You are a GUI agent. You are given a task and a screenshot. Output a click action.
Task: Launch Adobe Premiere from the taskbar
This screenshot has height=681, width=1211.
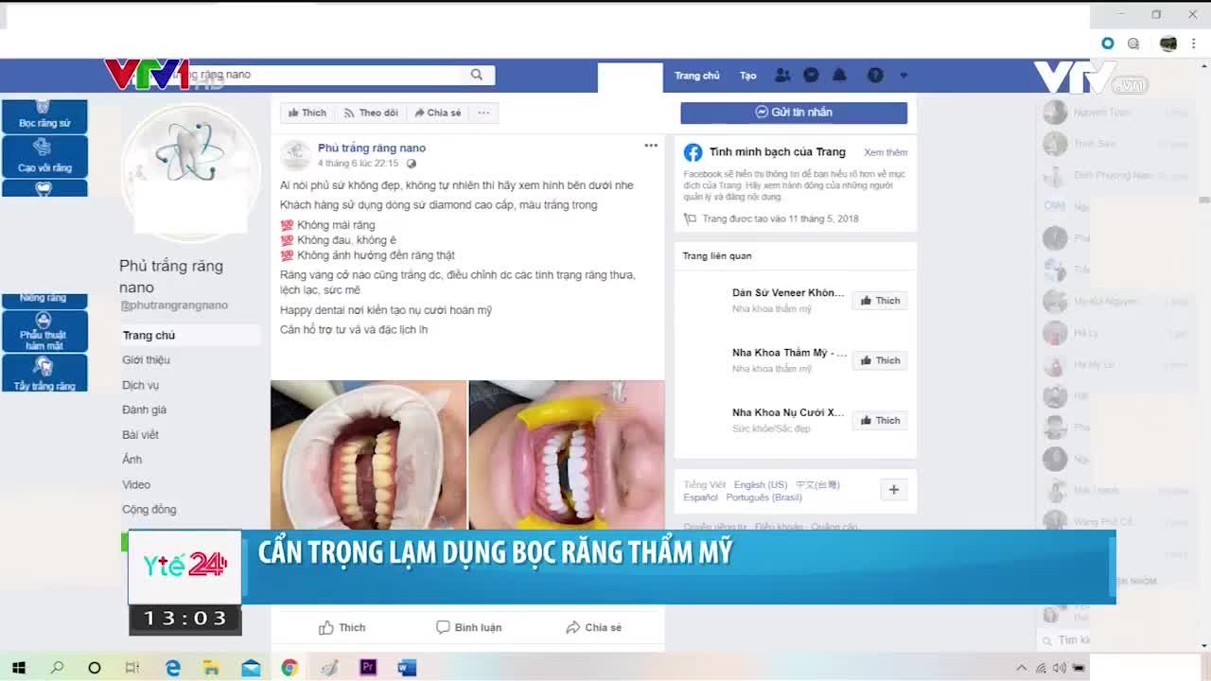pos(368,667)
